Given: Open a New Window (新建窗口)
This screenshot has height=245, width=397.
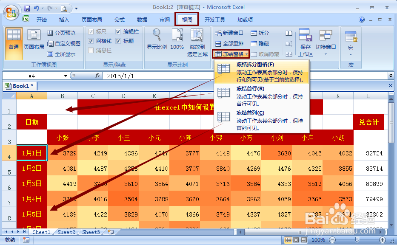Looking at the screenshot, I should coord(229,33).
